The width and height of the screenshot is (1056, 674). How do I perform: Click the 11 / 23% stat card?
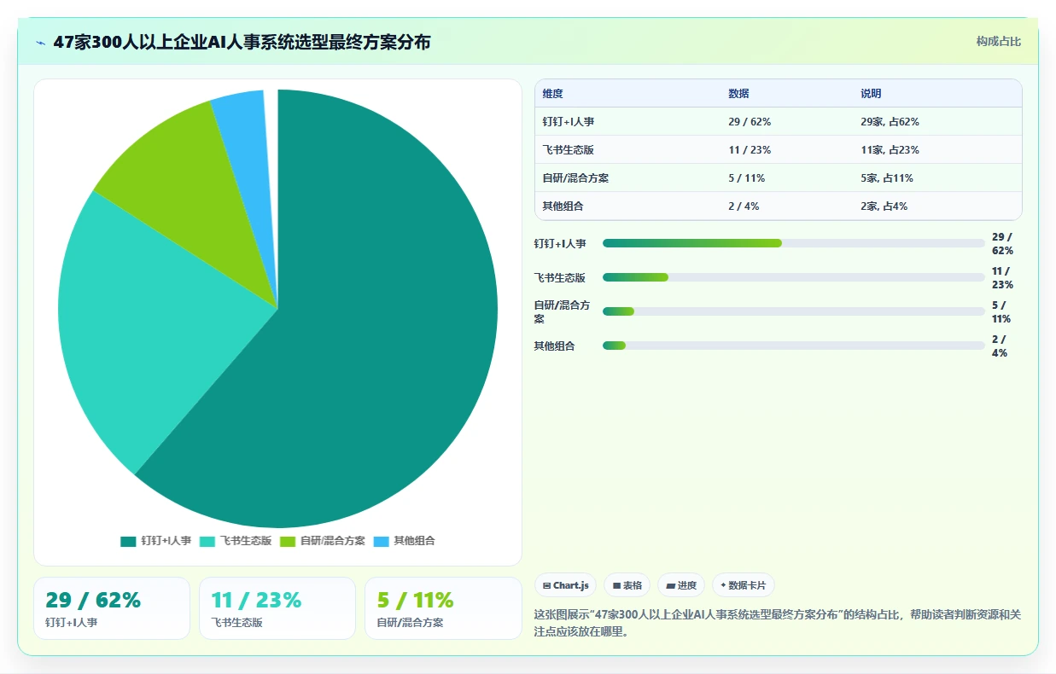pos(277,608)
